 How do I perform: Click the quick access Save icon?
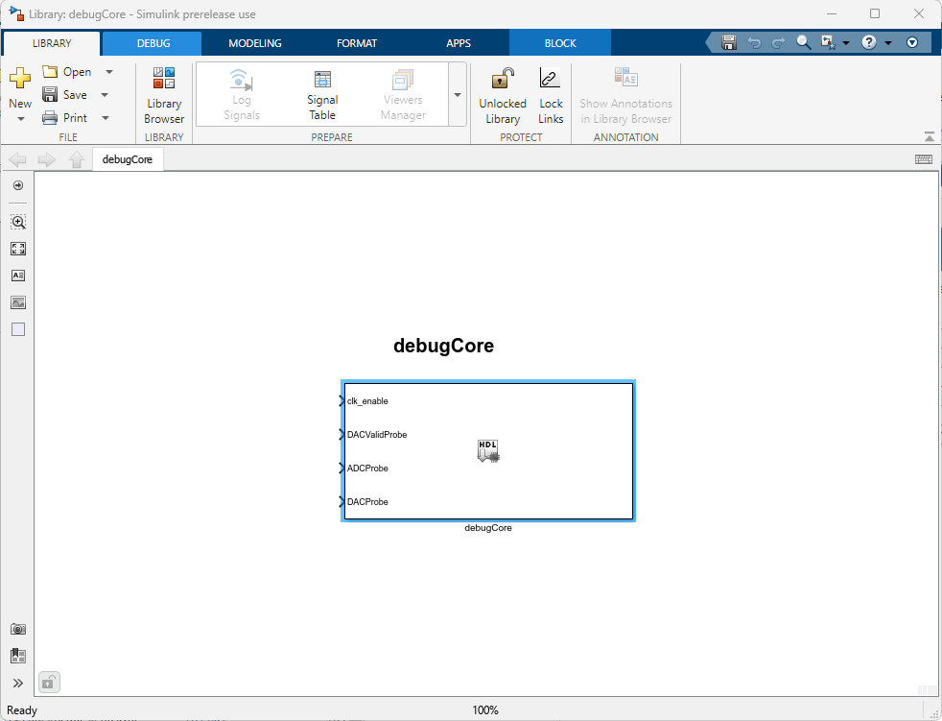[729, 42]
